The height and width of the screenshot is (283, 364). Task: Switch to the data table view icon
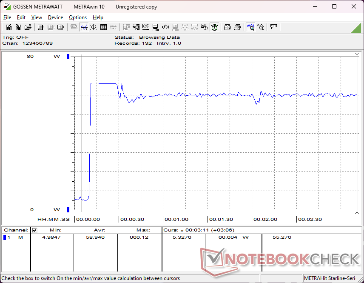click(103, 27)
